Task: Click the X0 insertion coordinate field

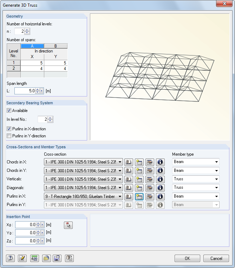Action: [x=26, y=225]
